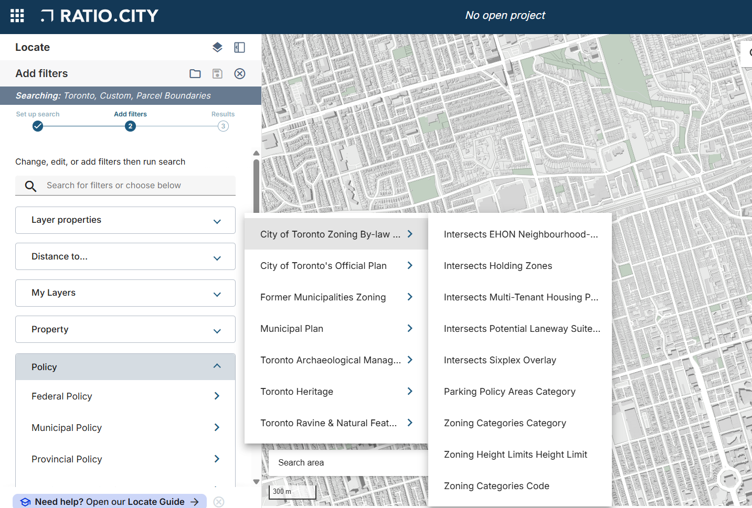
Task: Expand the Layer properties dropdown
Action: (125, 220)
